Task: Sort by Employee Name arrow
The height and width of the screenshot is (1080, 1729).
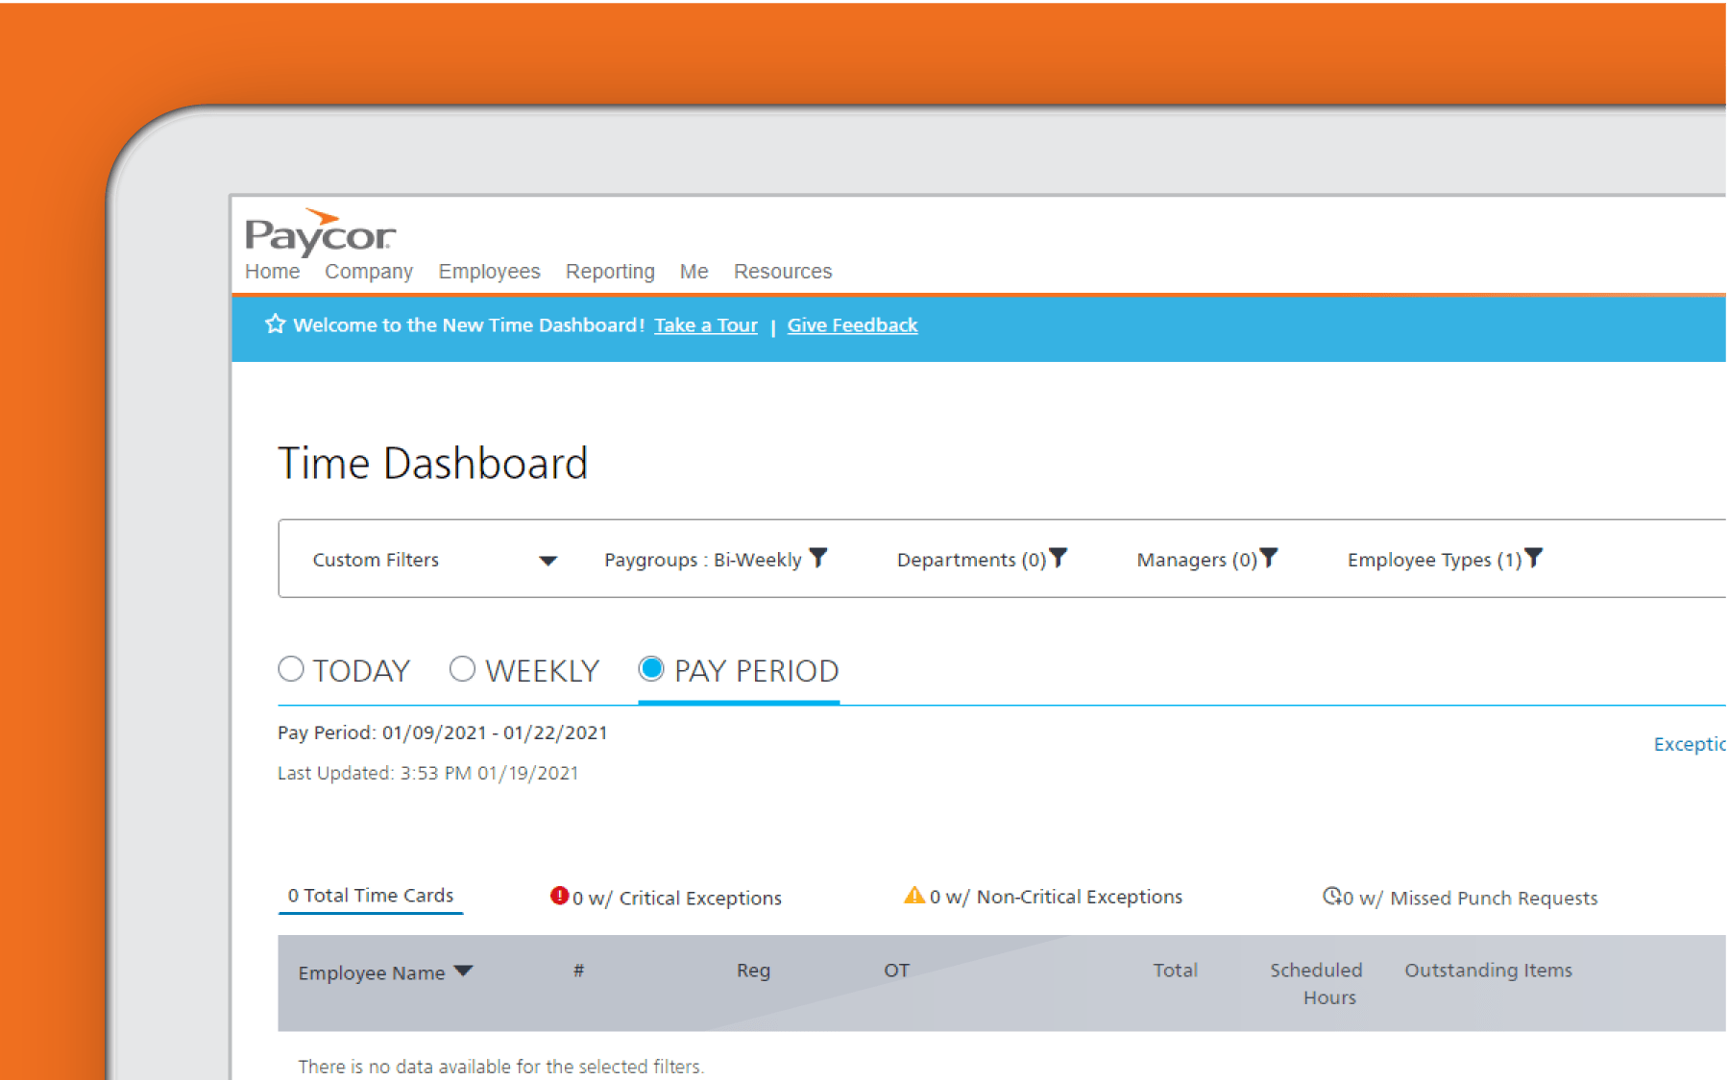Action: click(x=464, y=972)
